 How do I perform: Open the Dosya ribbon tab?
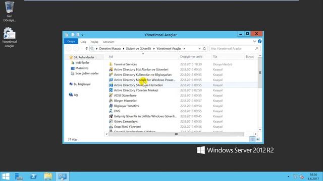click(x=71, y=41)
